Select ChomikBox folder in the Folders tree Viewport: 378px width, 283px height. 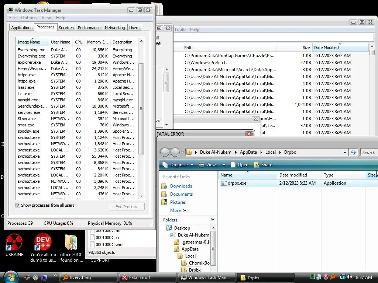tap(199, 263)
